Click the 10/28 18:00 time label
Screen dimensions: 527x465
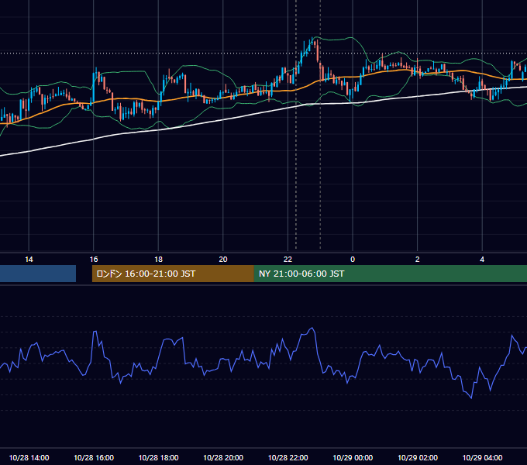[x=158, y=457]
